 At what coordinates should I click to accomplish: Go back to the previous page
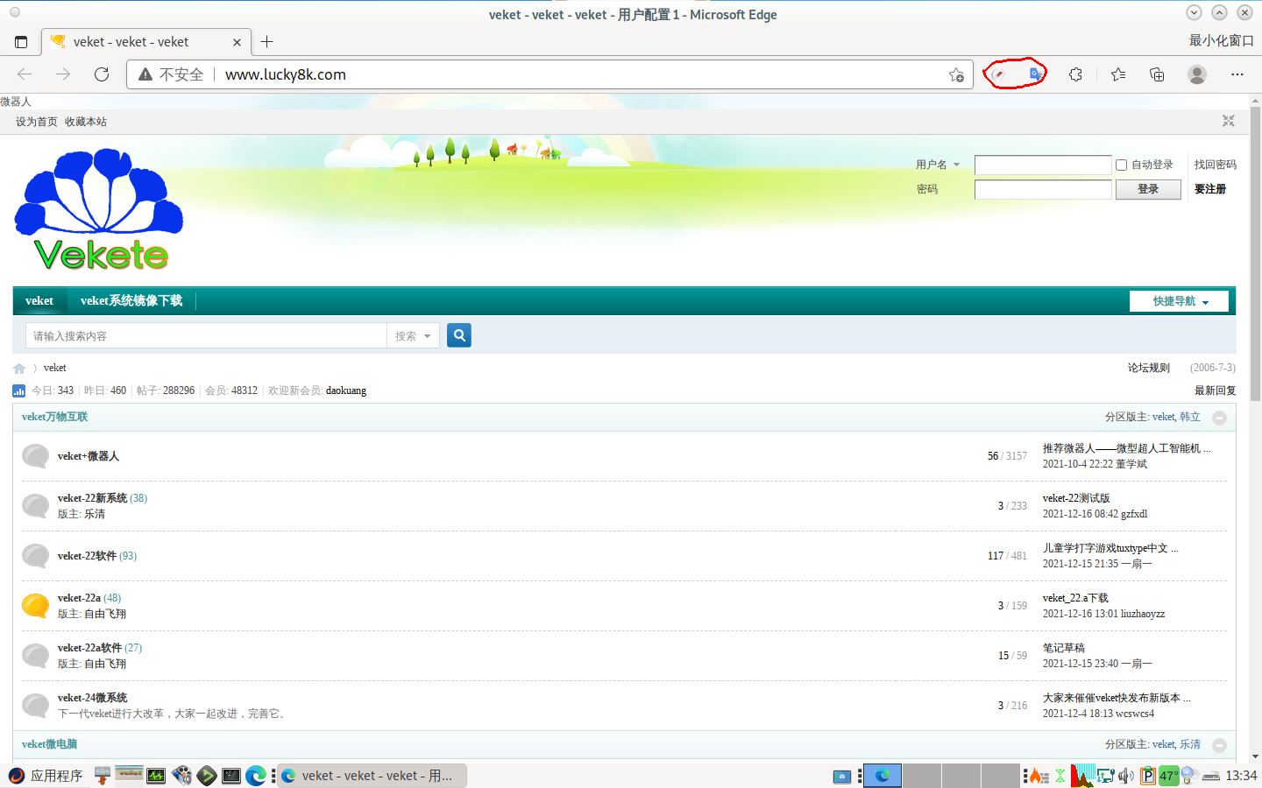[x=25, y=74]
